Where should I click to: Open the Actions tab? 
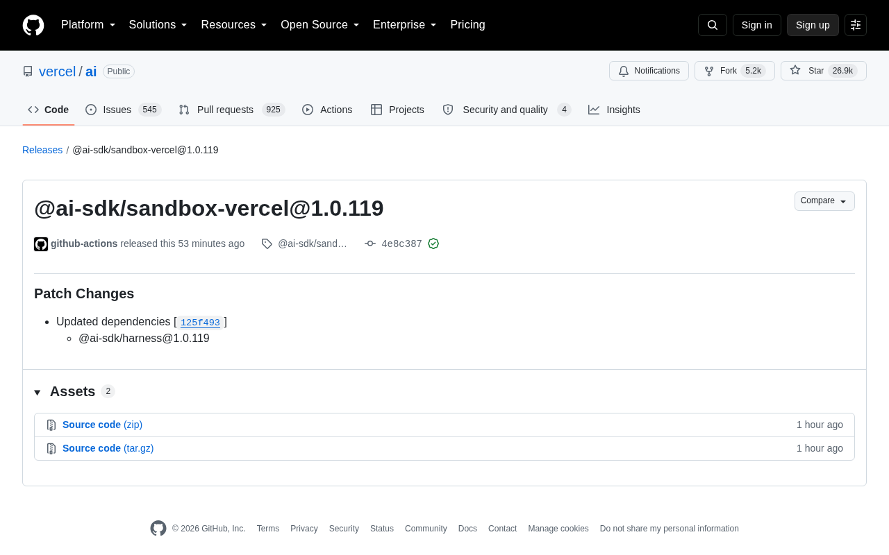pos(327,110)
